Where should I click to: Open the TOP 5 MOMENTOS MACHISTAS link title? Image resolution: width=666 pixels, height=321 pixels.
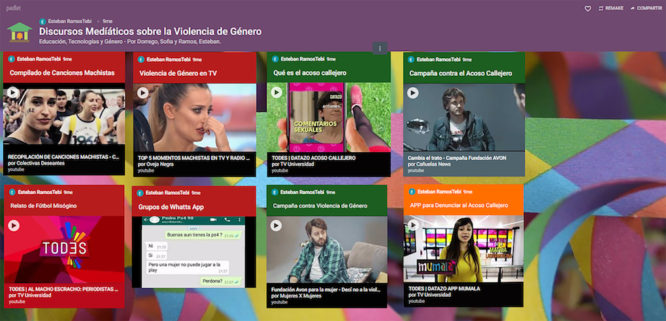point(194,158)
